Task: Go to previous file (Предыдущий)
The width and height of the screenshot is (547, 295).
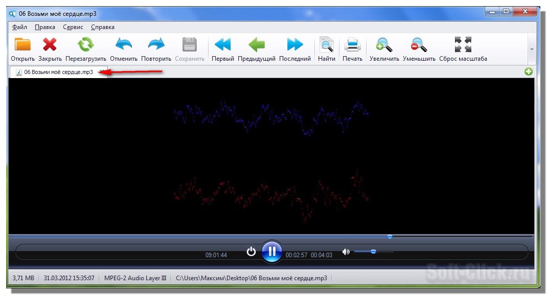Action: [x=257, y=45]
